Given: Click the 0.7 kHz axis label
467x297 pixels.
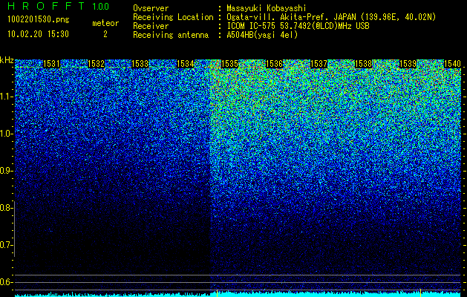Looking at the screenshot, I should pos(5,245).
